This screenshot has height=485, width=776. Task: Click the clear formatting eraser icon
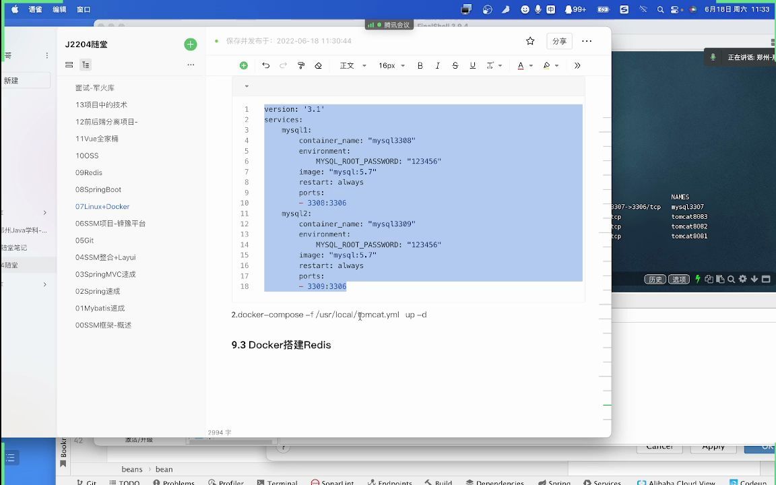[x=319, y=65]
